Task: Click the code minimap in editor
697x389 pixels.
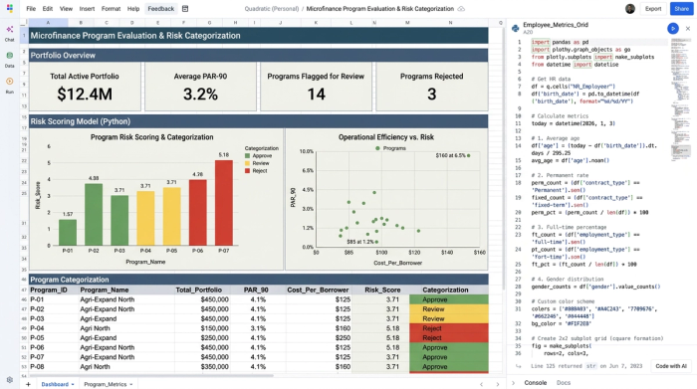Action: click(680, 98)
